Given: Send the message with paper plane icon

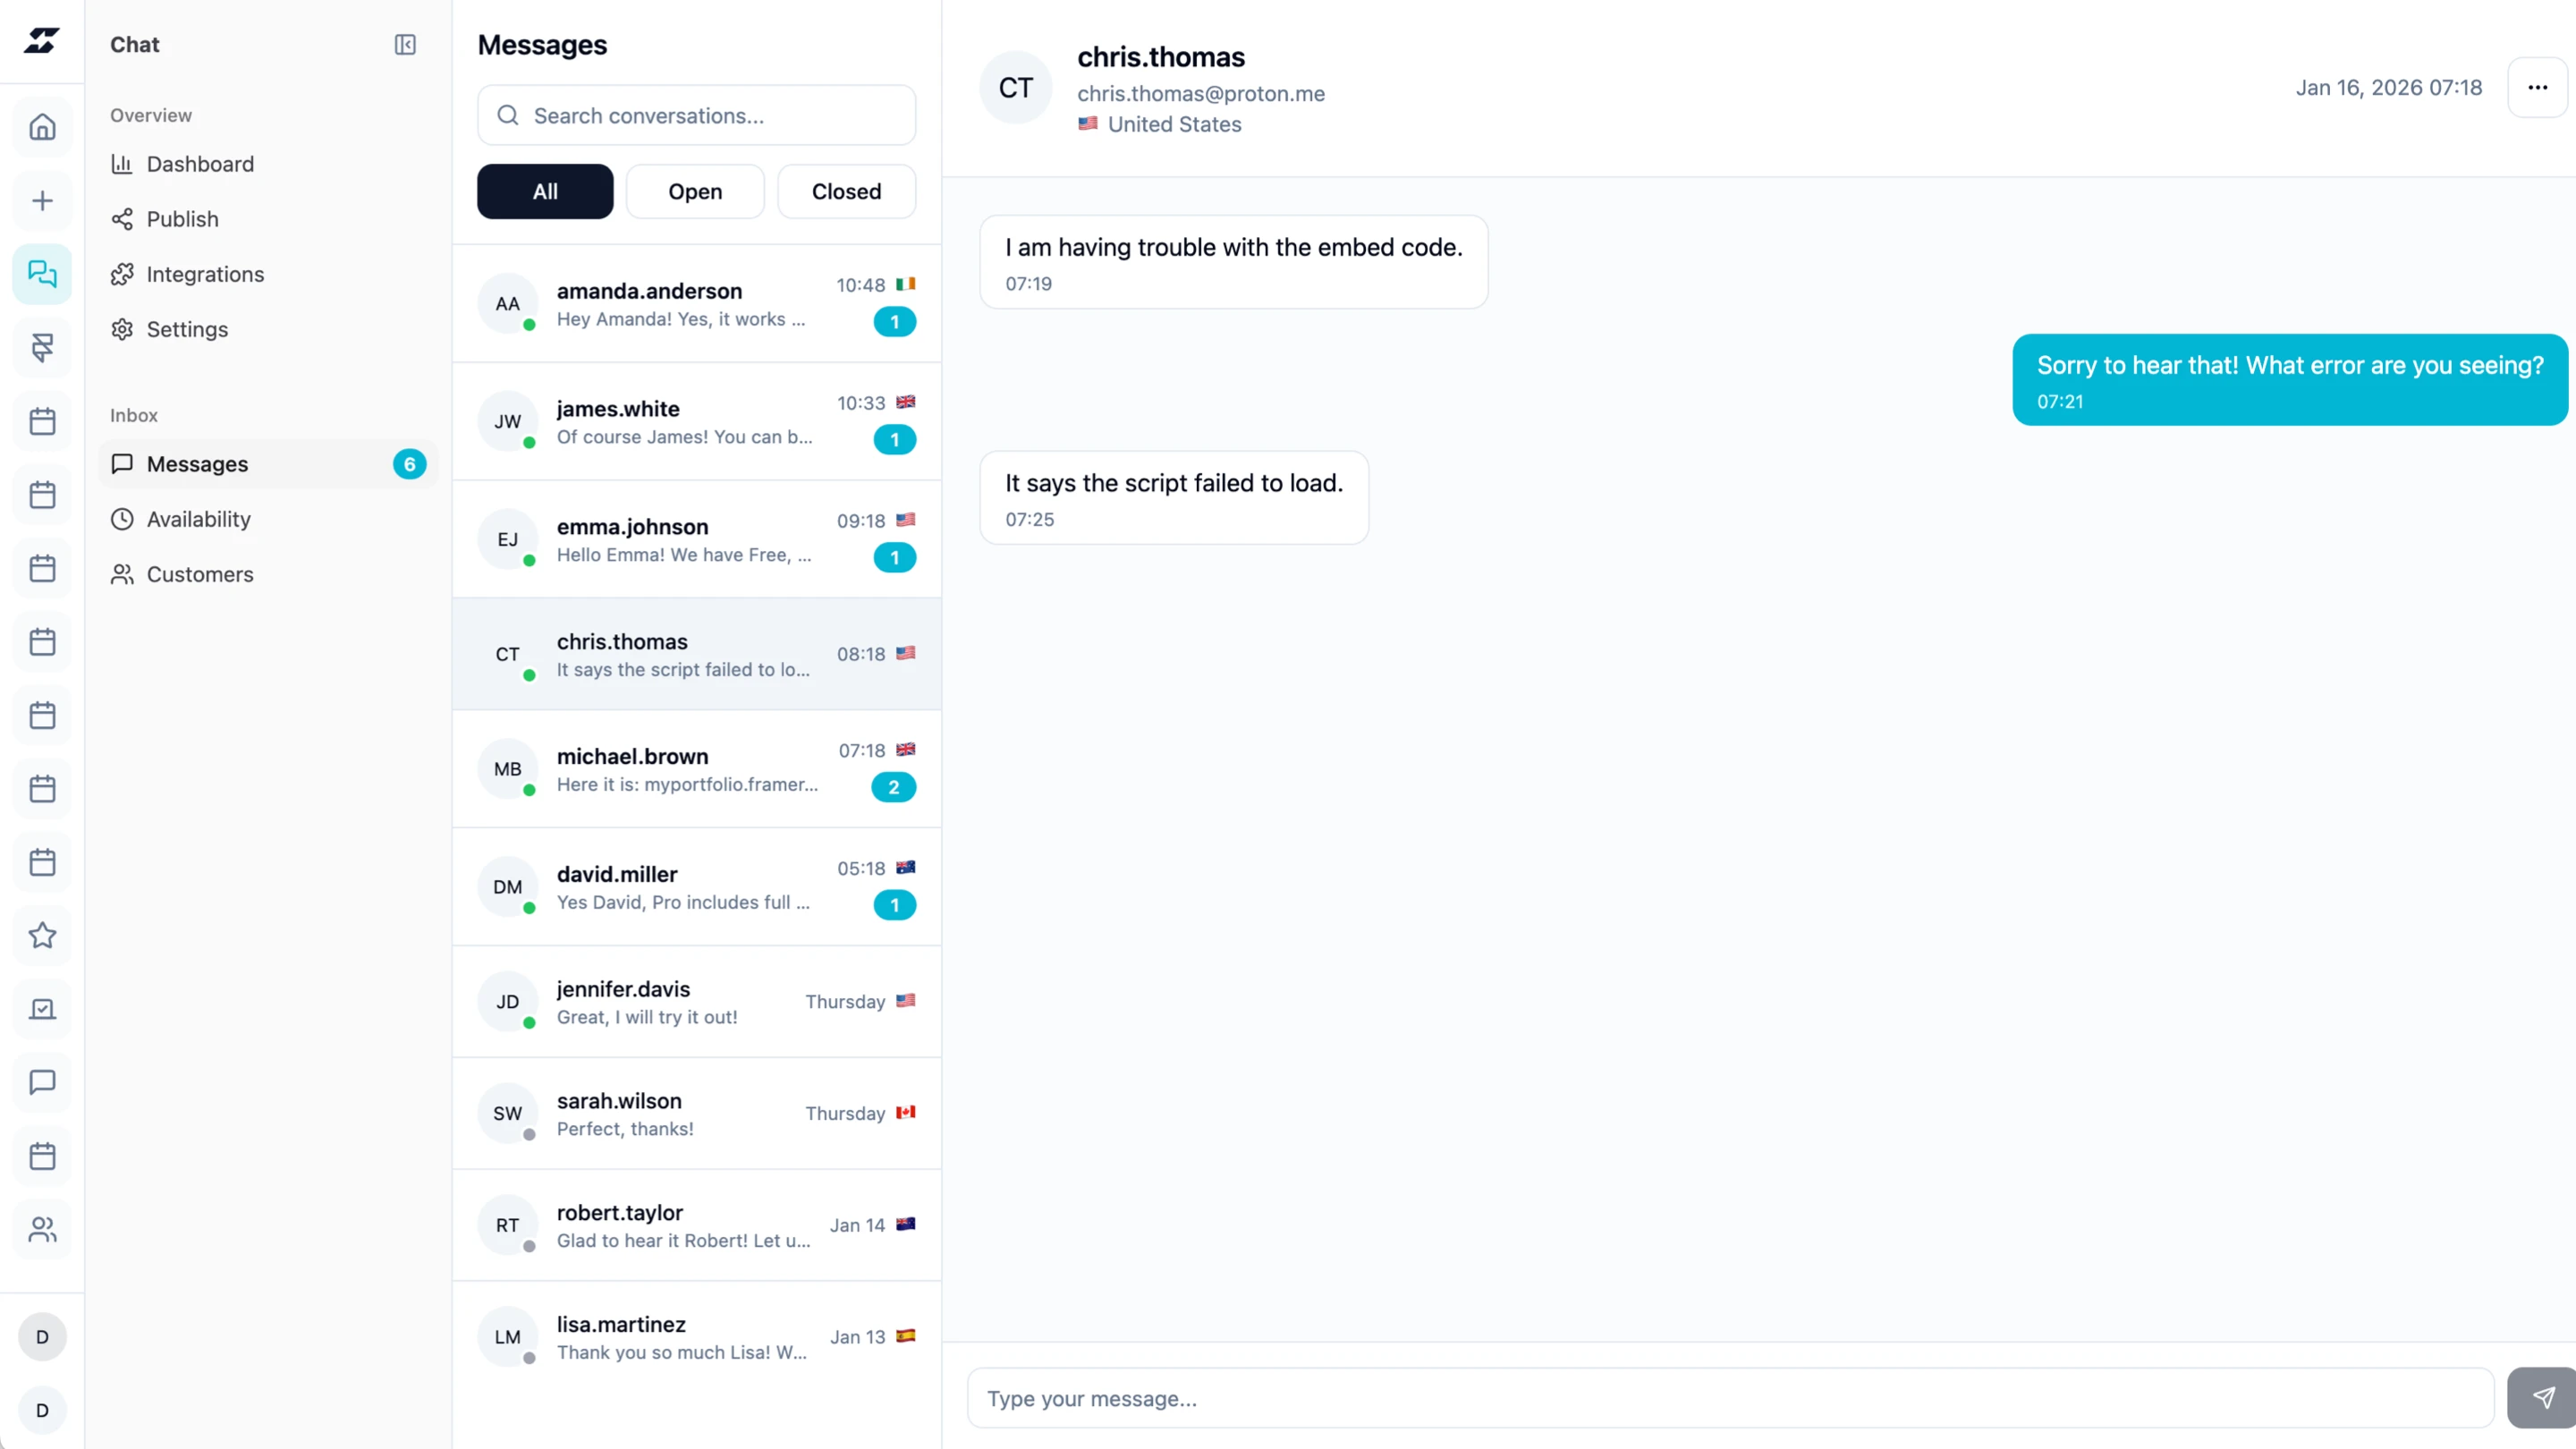Looking at the screenshot, I should click(2542, 1397).
